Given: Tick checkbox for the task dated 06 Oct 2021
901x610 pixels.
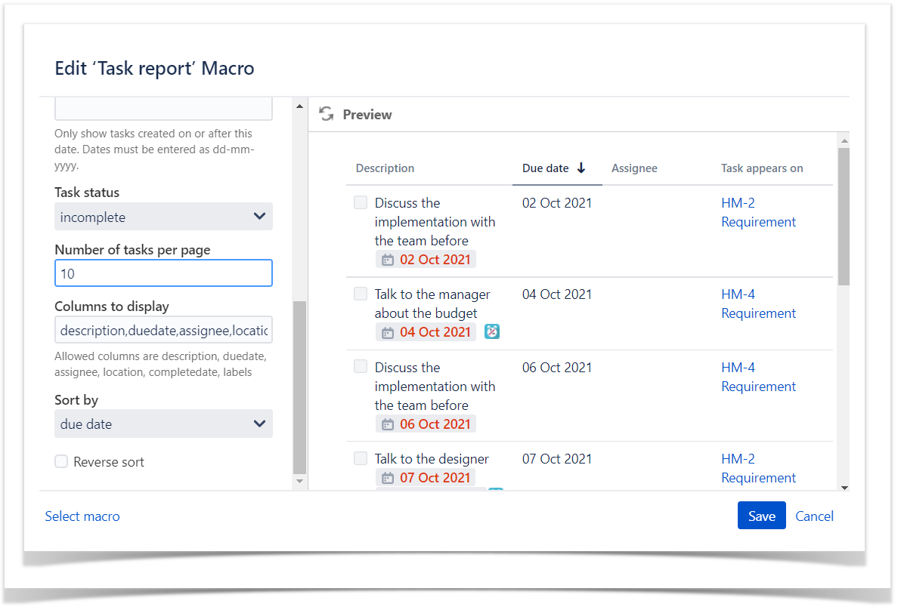Looking at the screenshot, I should (x=361, y=367).
